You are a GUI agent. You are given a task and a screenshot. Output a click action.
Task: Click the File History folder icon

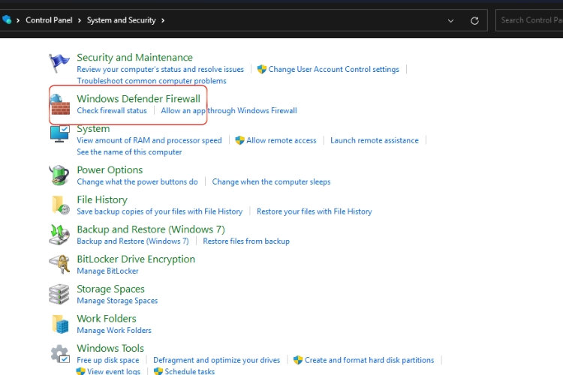click(x=59, y=205)
